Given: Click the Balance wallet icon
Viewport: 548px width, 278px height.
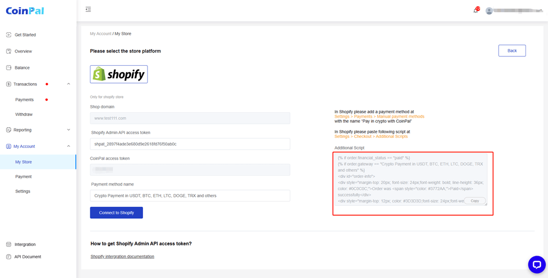Looking at the screenshot, I should click(9, 68).
